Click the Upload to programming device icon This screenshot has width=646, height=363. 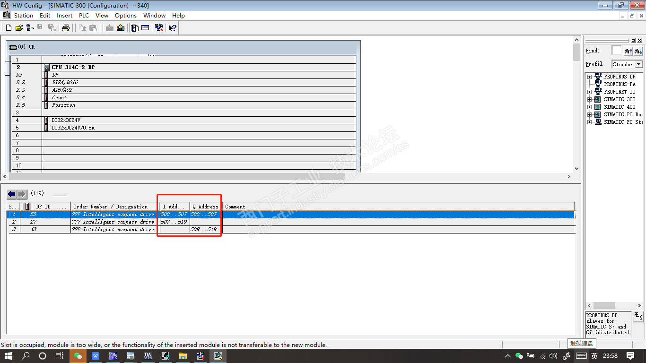[x=121, y=28]
